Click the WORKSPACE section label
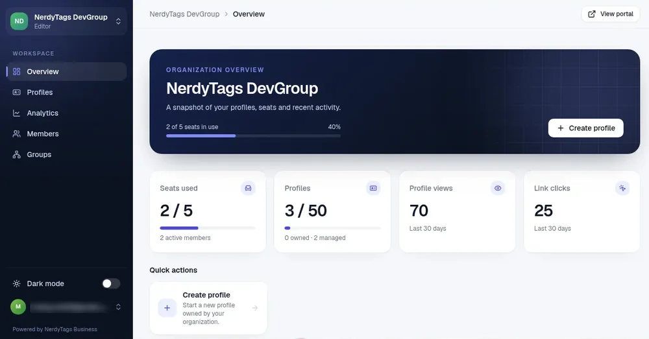 pyautogui.click(x=34, y=53)
